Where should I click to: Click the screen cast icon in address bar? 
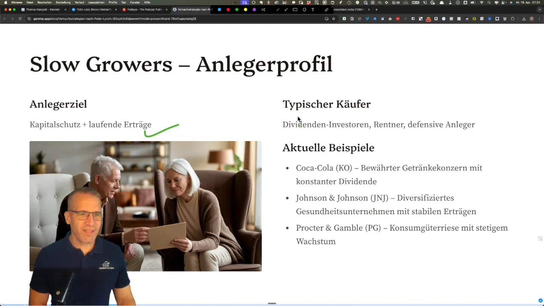pos(326,19)
